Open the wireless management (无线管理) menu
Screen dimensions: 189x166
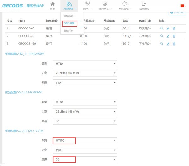(x=69, y=6)
